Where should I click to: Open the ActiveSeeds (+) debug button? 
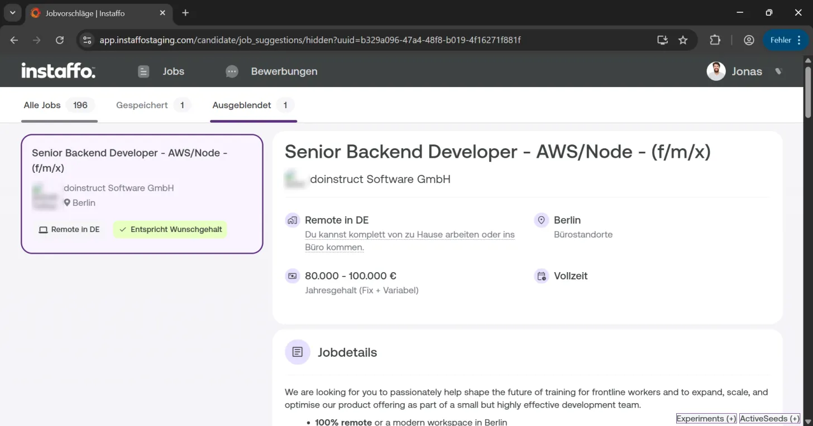point(769,419)
